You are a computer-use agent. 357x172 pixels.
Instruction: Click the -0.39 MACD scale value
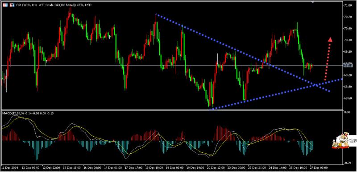click(347, 163)
